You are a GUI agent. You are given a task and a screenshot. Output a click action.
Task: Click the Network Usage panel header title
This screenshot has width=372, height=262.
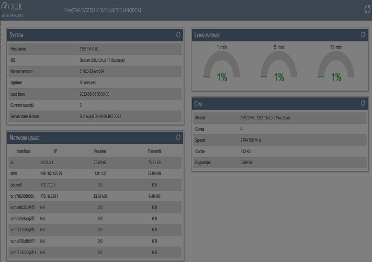(x=24, y=138)
